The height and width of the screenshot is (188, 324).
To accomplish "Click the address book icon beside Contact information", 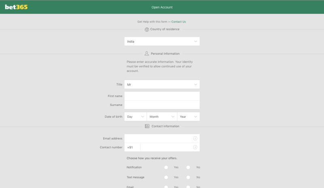I will tap(147, 126).
